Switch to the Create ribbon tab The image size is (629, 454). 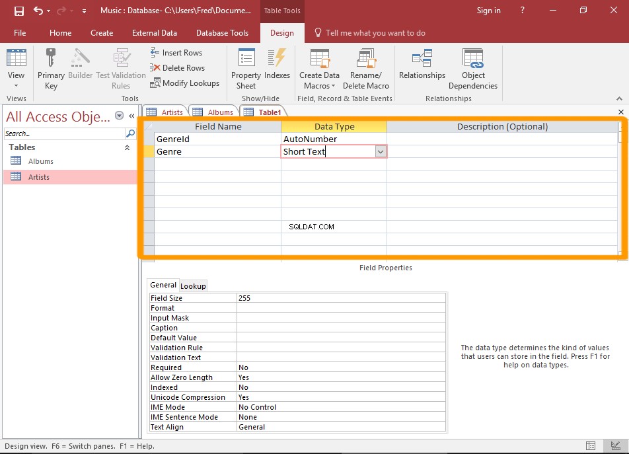pos(102,33)
